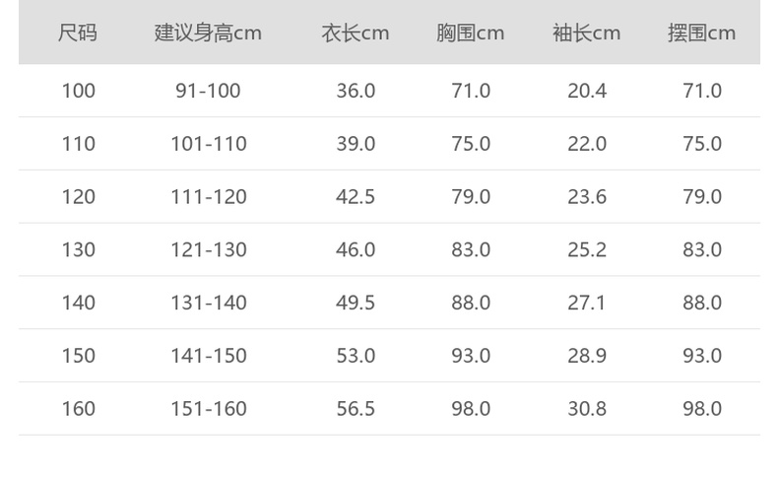Click the 25.2 sleeve length cell

point(587,250)
